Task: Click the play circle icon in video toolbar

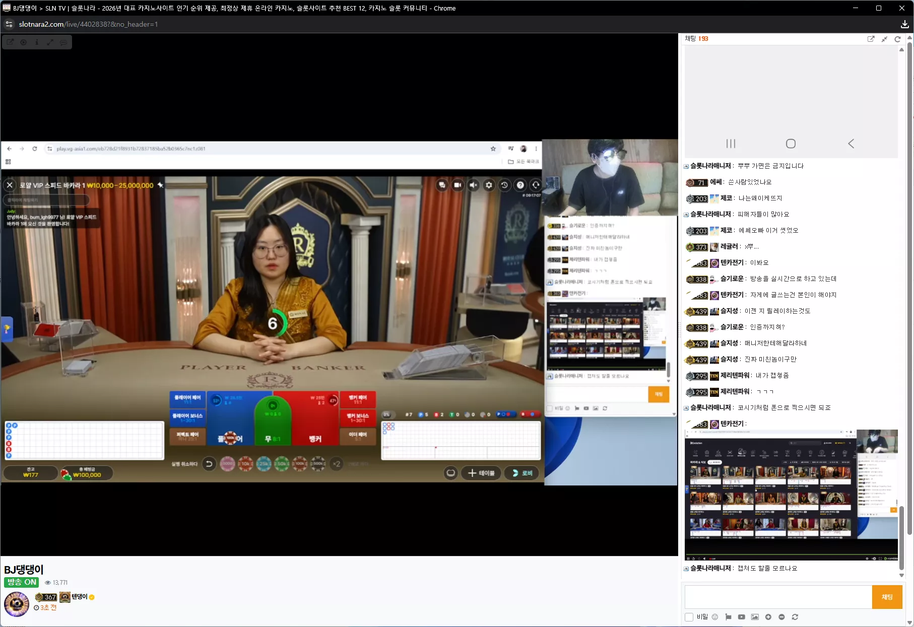Action: [24, 42]
